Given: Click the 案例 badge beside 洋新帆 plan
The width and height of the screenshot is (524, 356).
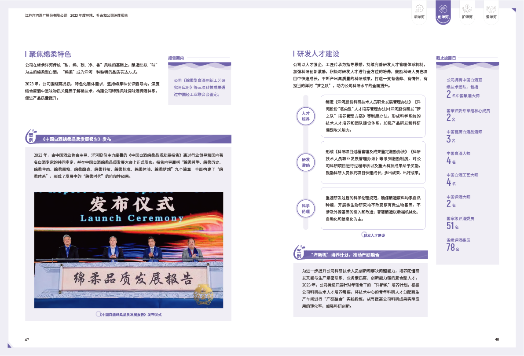Looking at the screenshot, I should click(x=299, y=253).
